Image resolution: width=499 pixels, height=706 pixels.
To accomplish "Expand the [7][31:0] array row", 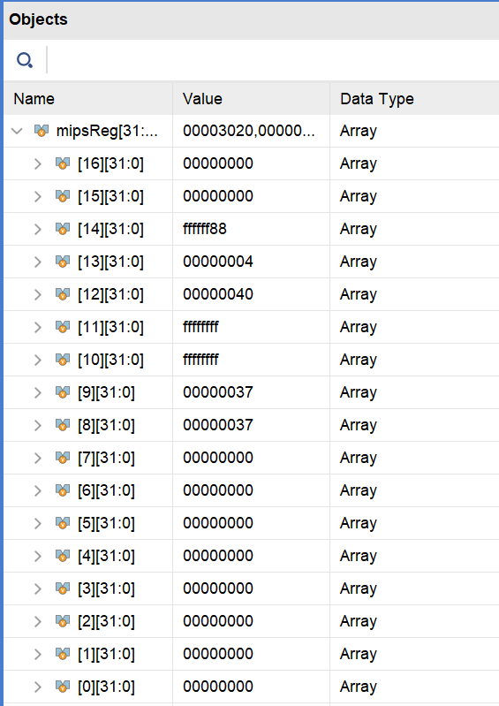I will pyautogui.click(x=38, y=458).
